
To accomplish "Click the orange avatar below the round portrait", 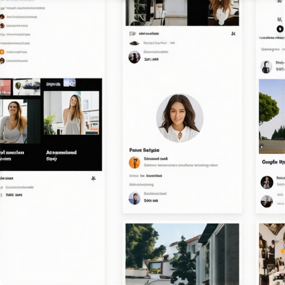I will 134,163.
